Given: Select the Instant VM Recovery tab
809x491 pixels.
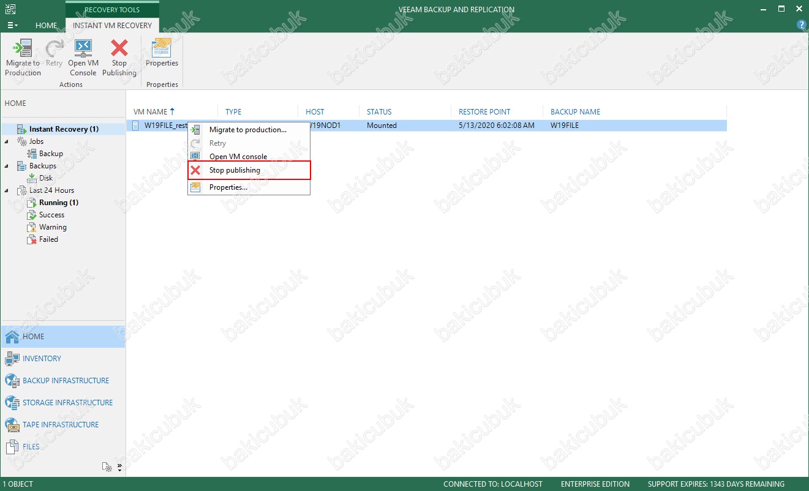Looking at the screenshot, I should click(112, 26).
